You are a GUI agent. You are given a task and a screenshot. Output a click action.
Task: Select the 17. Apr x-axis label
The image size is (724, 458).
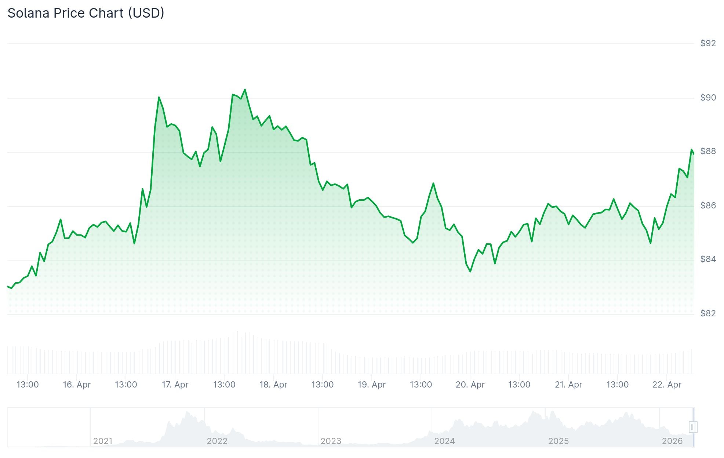[x=175, y=385]
